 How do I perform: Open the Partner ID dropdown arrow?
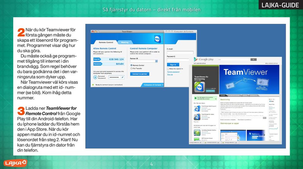(156, 61)
